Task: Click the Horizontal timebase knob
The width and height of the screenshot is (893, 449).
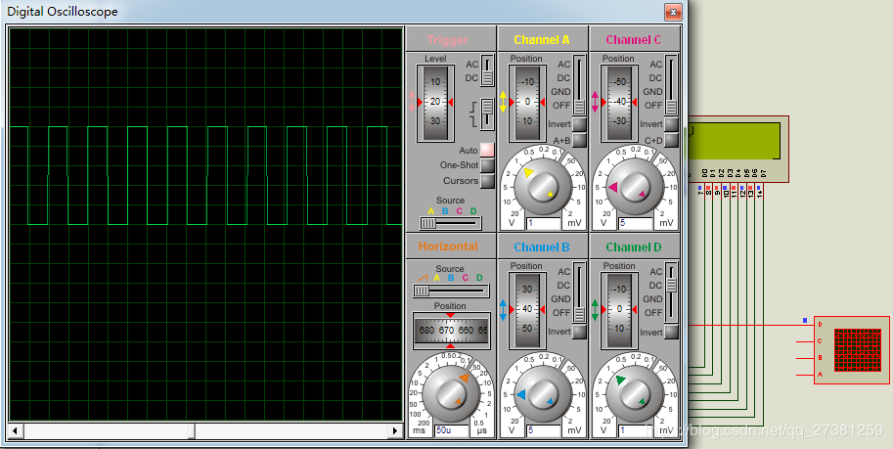Action: coord(451,394)
